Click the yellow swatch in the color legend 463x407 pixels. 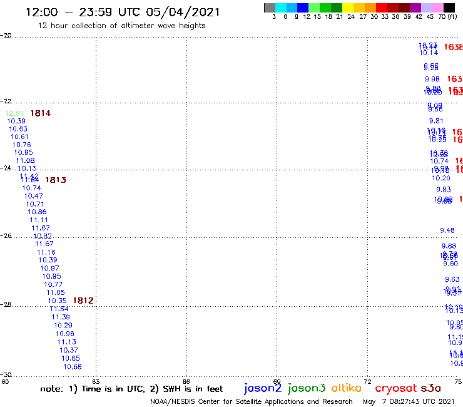point(348,8)
